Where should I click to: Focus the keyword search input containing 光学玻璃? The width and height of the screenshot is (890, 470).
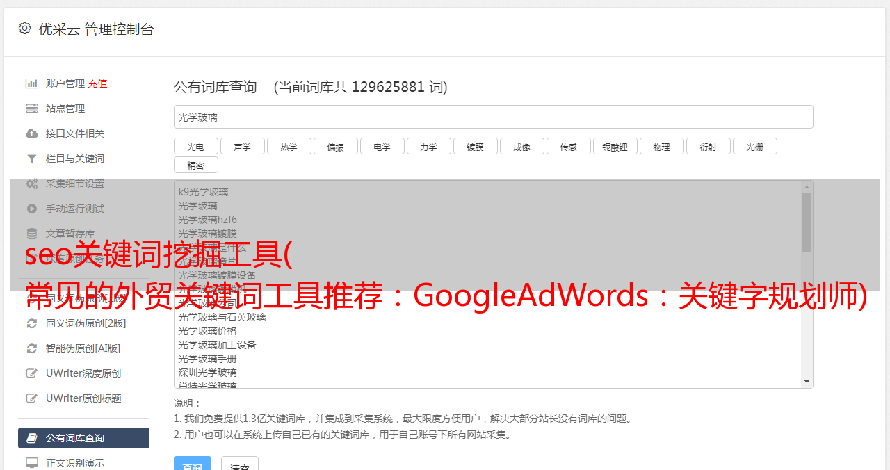(493, 117)
